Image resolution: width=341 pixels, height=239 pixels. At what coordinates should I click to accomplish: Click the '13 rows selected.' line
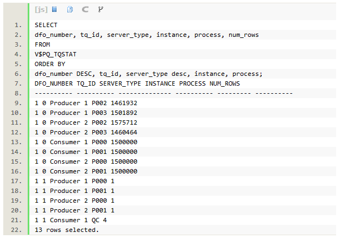pyautogui.click(x=66, y=230)
